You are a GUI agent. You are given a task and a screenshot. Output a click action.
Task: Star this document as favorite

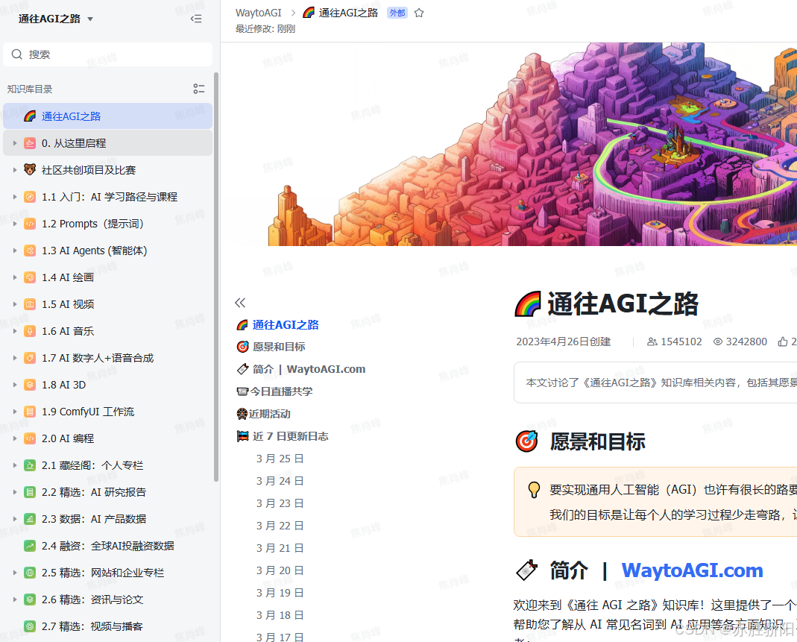tap(419, 13)
